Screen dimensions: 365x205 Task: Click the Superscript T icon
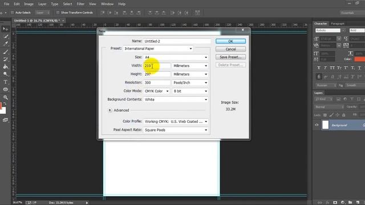click(x=346, y=68)
